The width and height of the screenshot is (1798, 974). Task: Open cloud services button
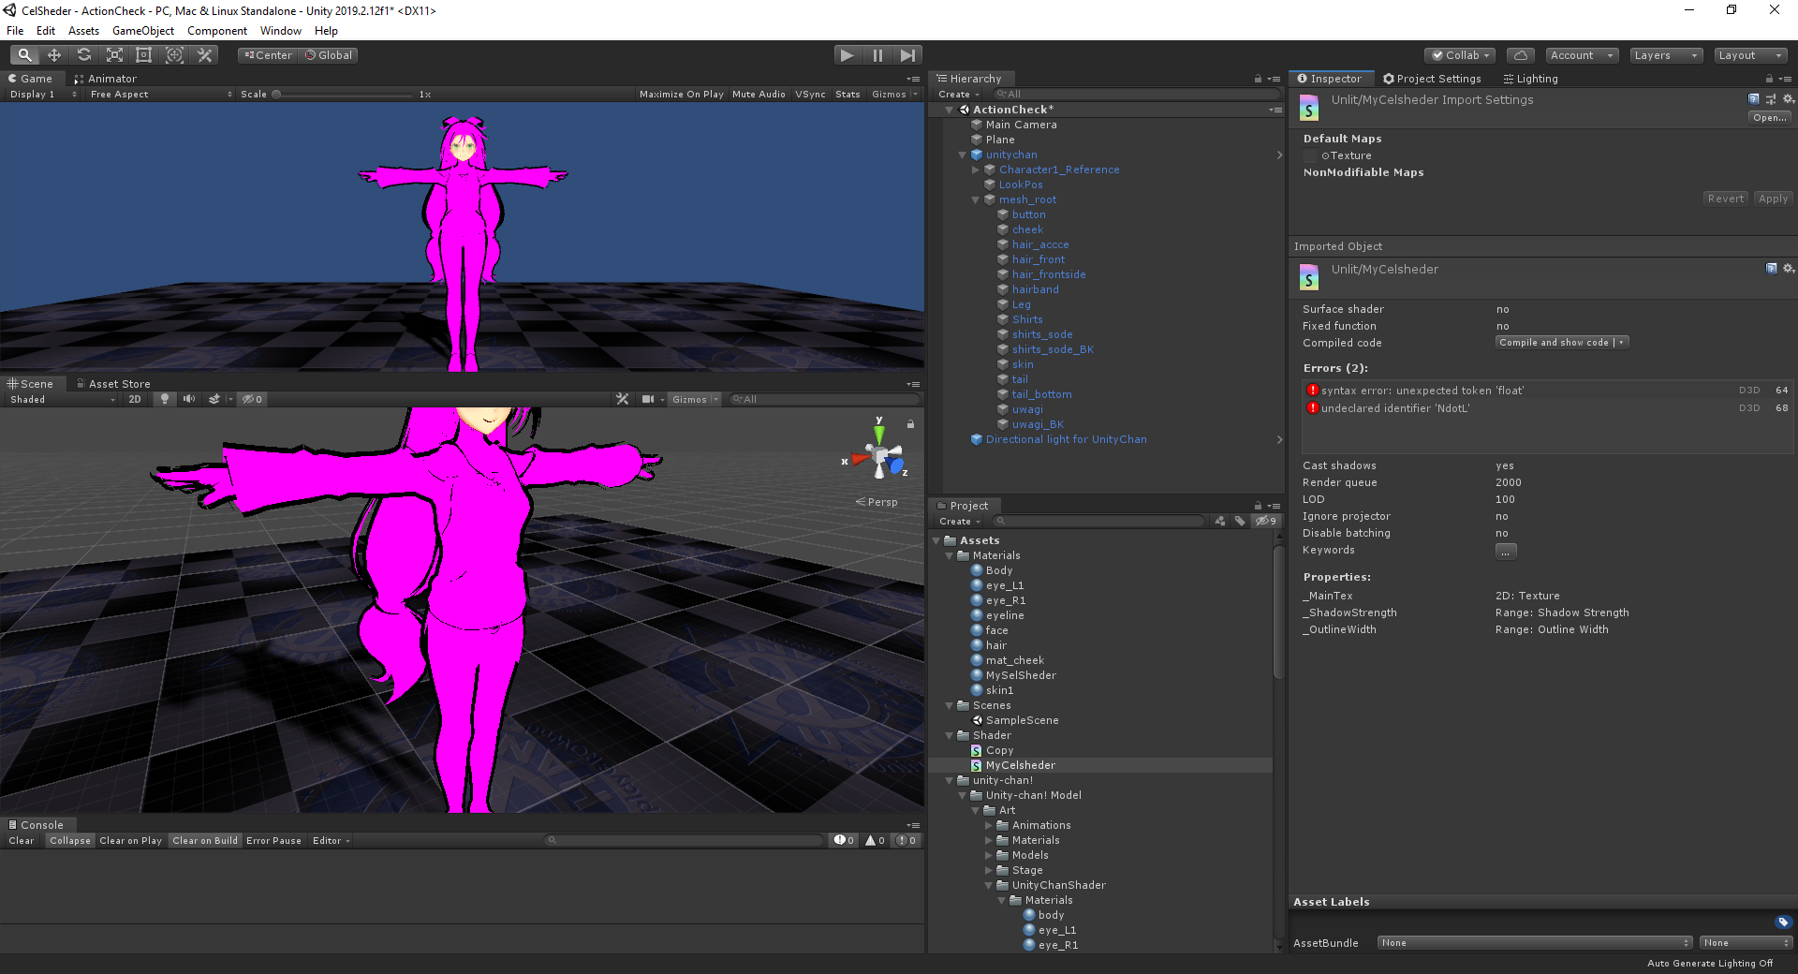(1521, 55)
